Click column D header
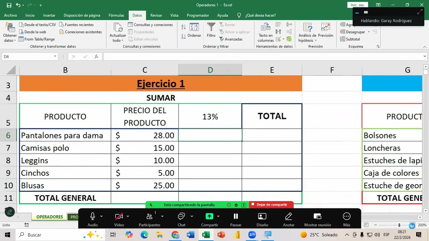The width and height of the screenshot is (429, 241). [x=210, y=70]
